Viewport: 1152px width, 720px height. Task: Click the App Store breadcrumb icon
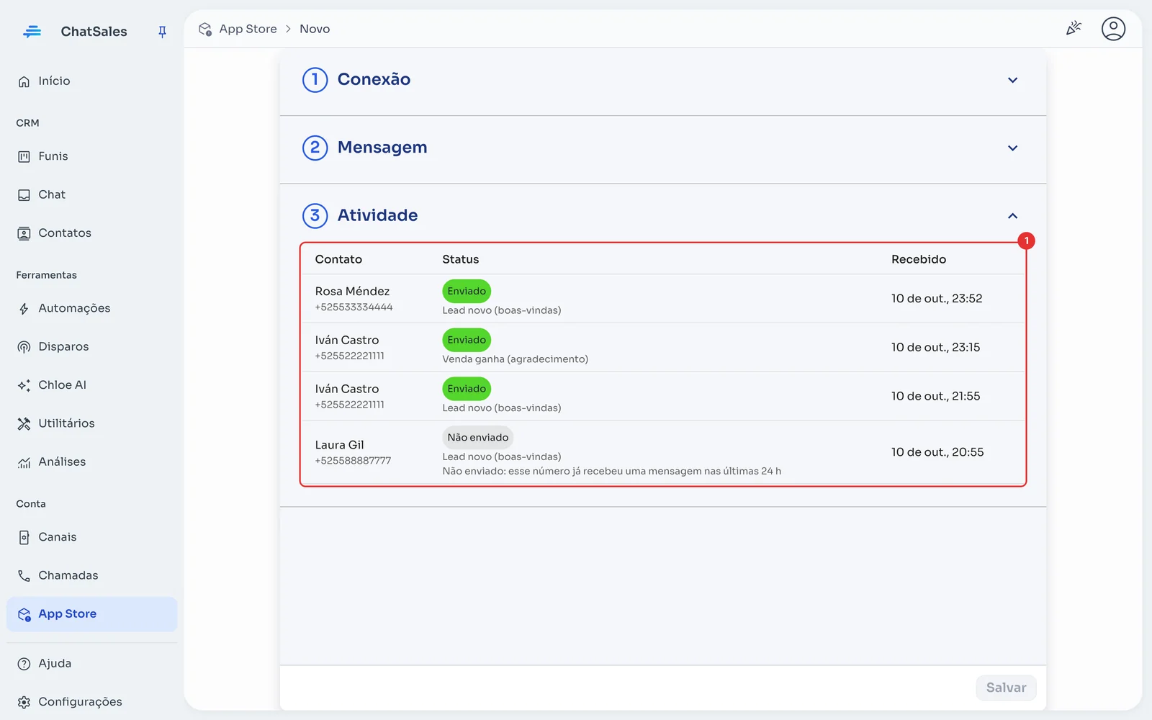pos(205,29)
